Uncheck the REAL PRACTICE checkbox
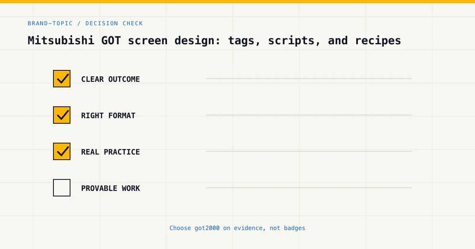The width and height of the screenshot is (475, 249). 62,151
